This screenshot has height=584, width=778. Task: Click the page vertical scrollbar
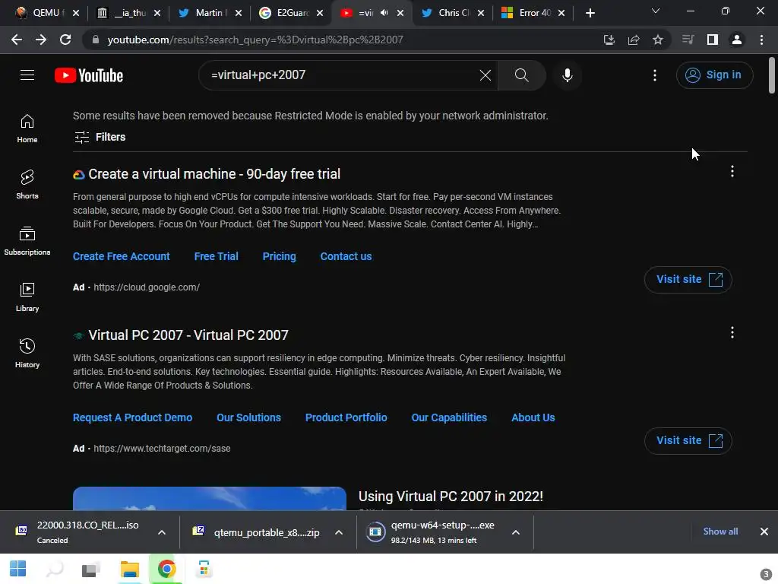click(x=772, y=75)
